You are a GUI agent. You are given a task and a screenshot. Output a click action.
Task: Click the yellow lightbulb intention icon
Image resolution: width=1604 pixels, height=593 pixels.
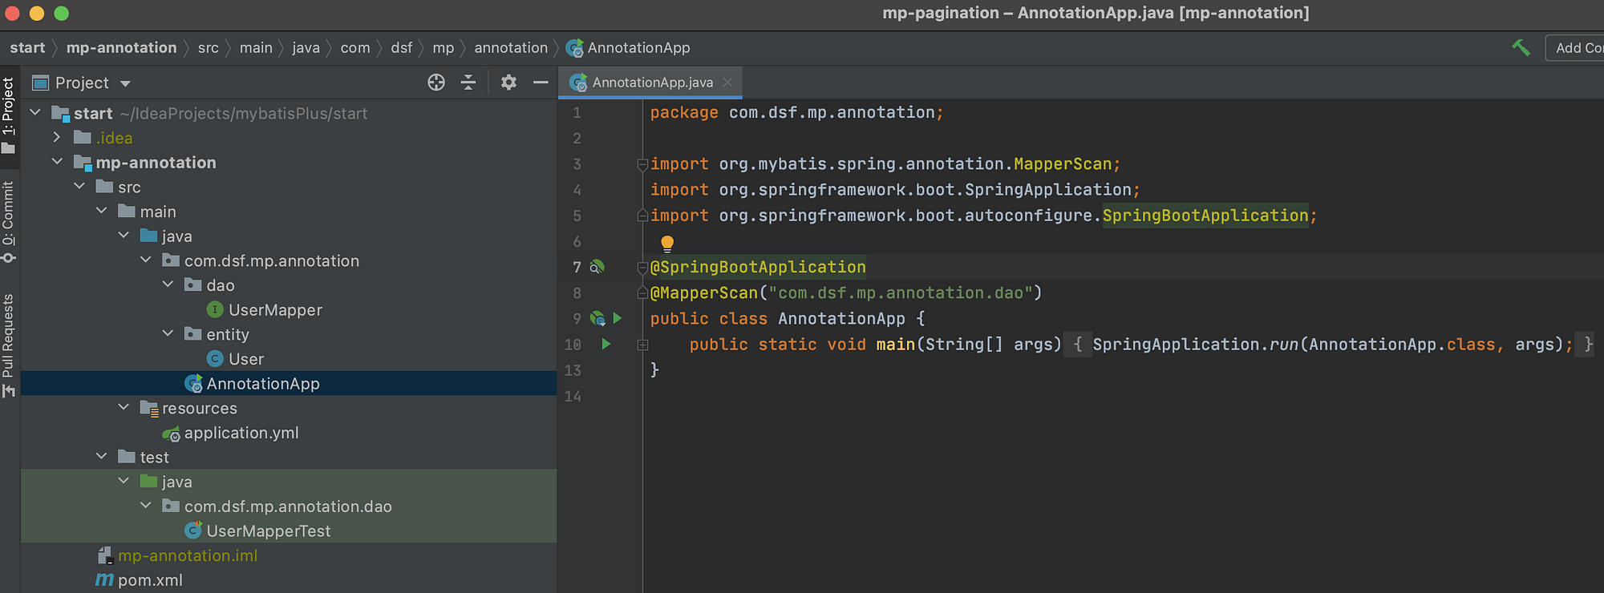point(666,243)
